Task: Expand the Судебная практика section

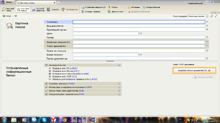Action: click(x=119, y=84)
